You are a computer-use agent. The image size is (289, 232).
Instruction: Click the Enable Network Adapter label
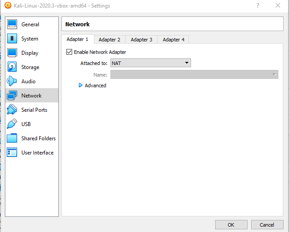tap(100, 52)
